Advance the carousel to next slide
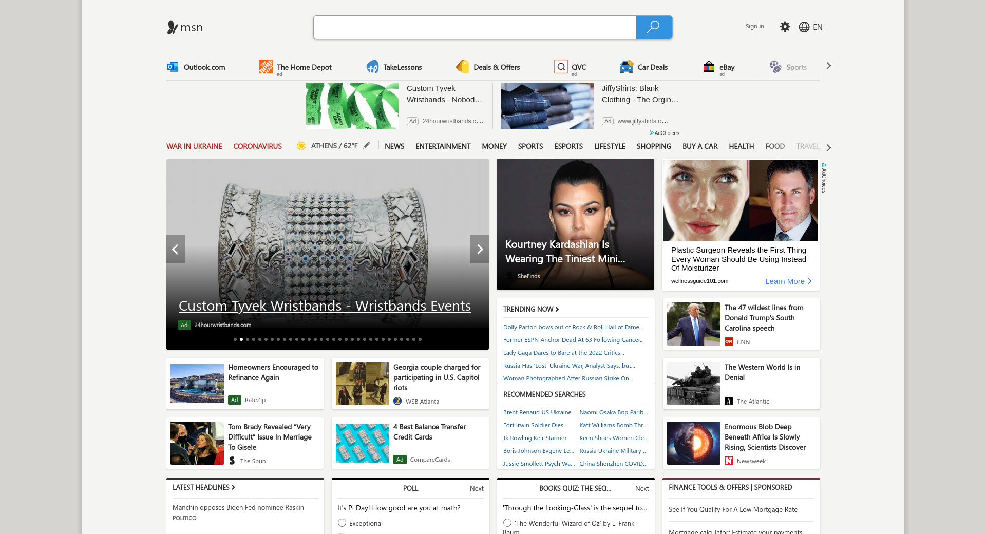This screenshot has height=534, width=986. pyautogui.click(x=480, y=249)
